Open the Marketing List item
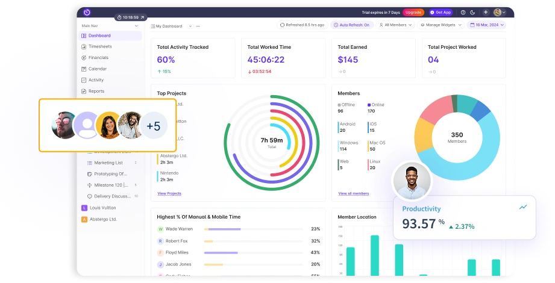The image size is (555, 283). [108, 163]
